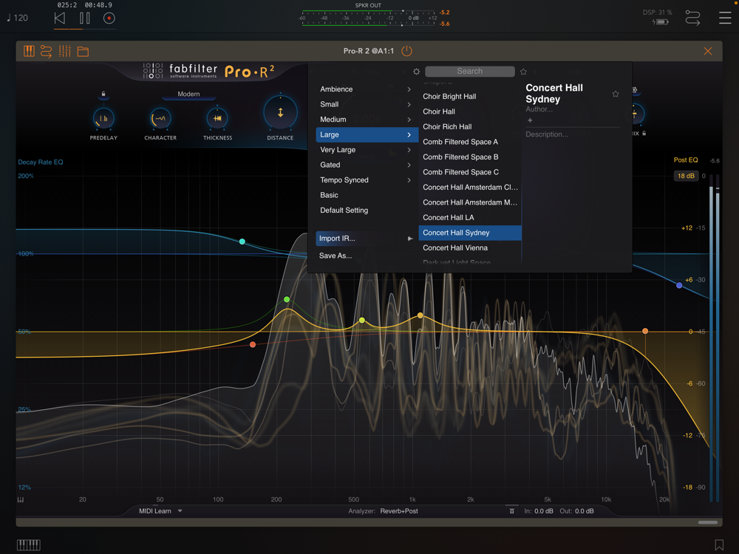
Task: Click the tempo 120 display
Action: pyautogui.click(x=18, y=18)
